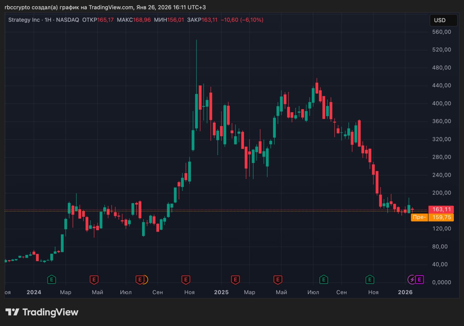Open the purple upcoming earnings E marker
464x326 pixels.
click(x=419, y=280)
